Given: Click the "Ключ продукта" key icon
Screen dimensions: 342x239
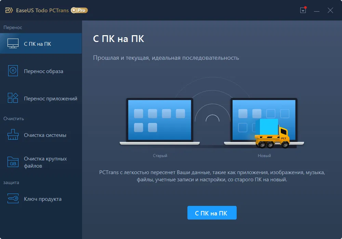Looking at the screenshot, I should point(13,199).
